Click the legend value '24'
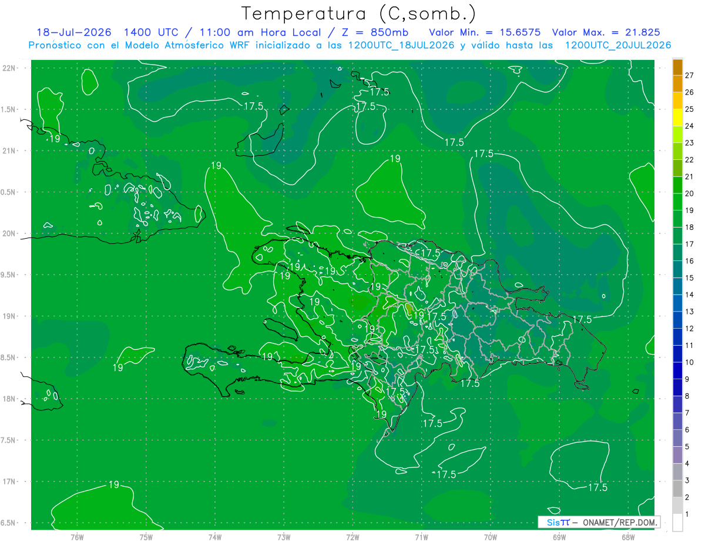This screenshot has height=545, width=705. click(690, 125)
